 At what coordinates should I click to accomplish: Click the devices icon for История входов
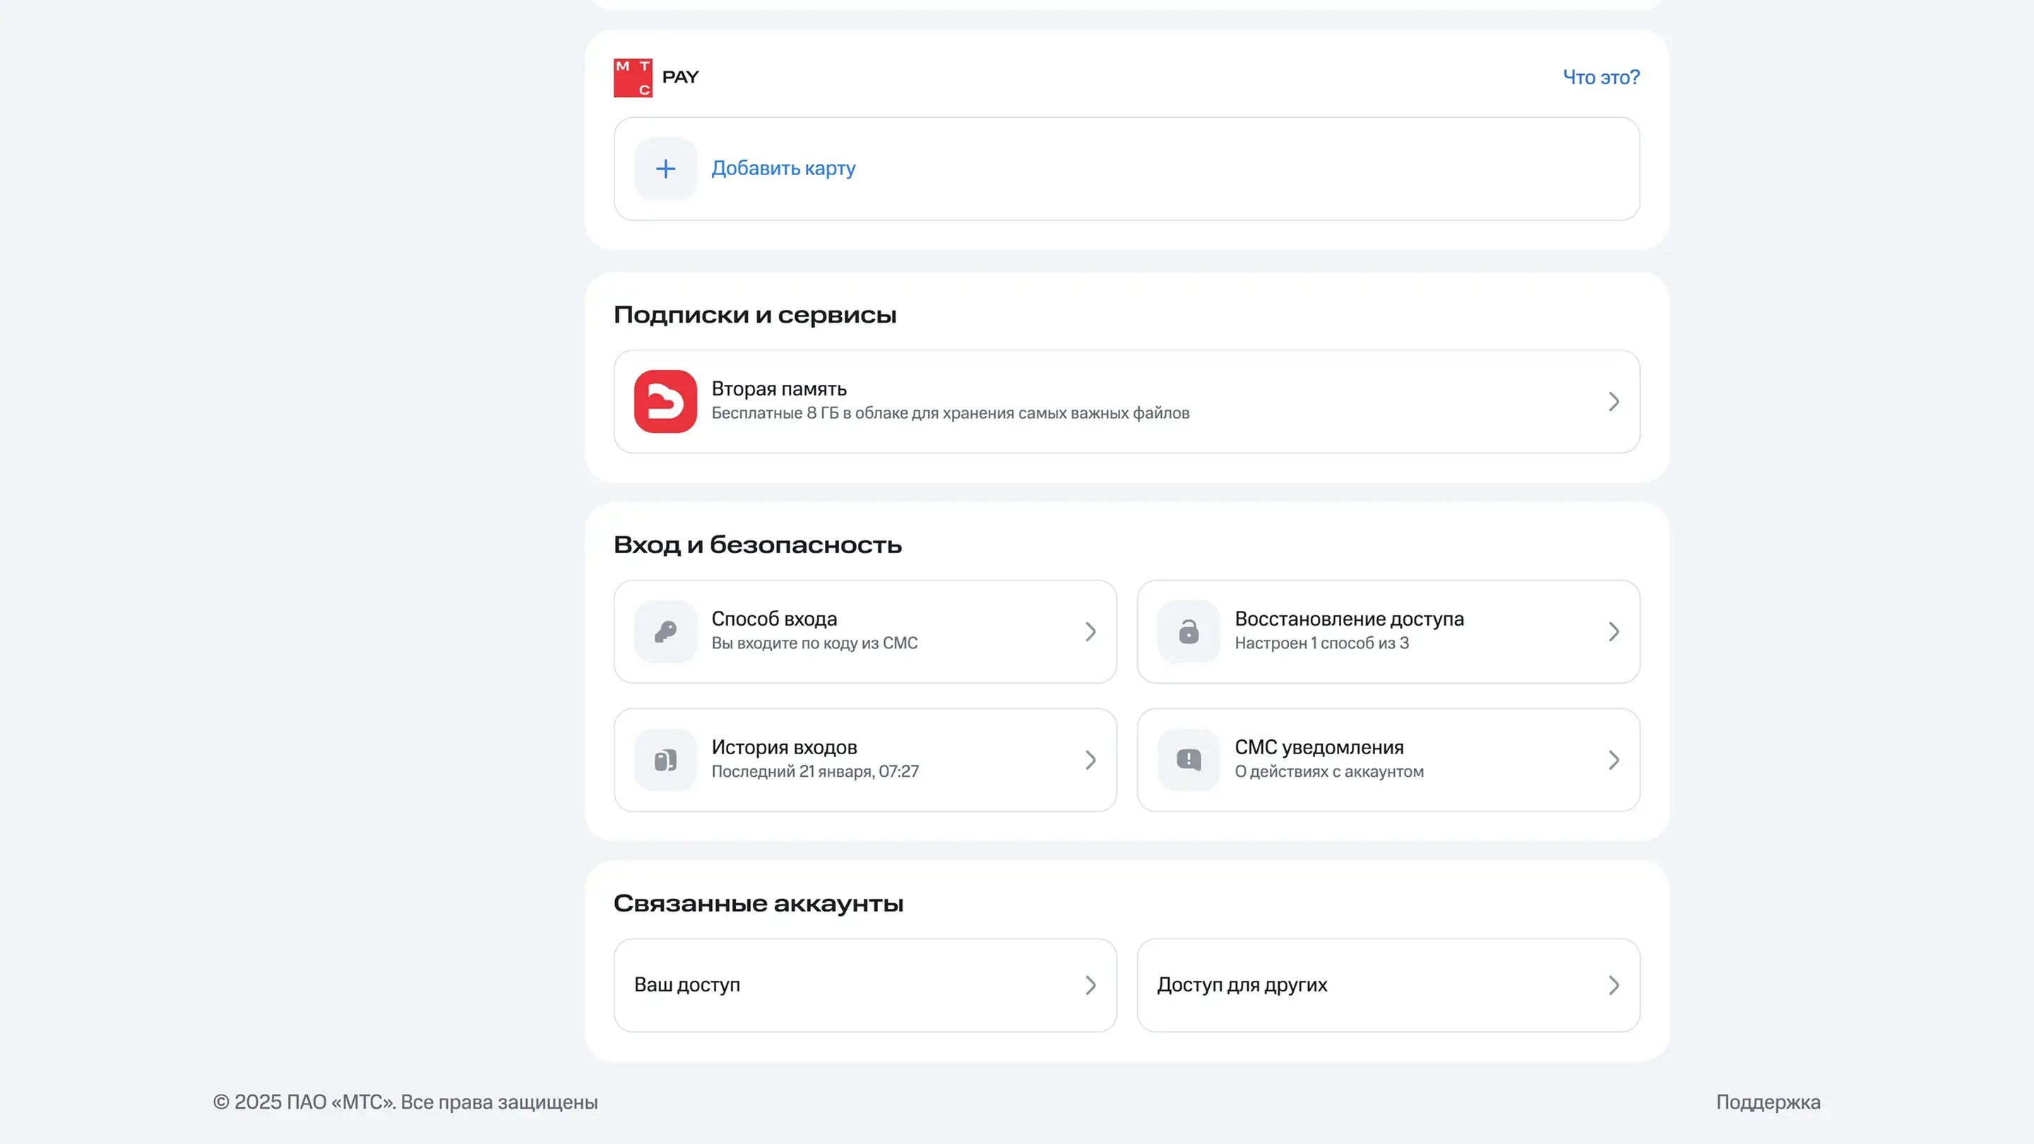(665, 760)
